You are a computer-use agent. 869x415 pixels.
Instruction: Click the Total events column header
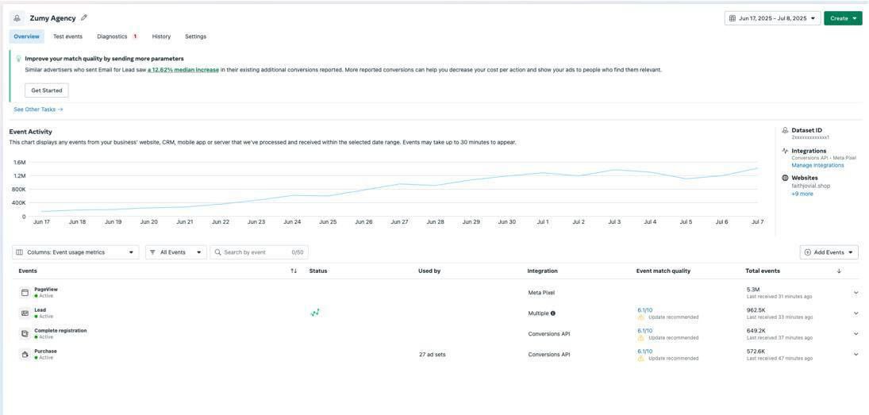point(763,271)
